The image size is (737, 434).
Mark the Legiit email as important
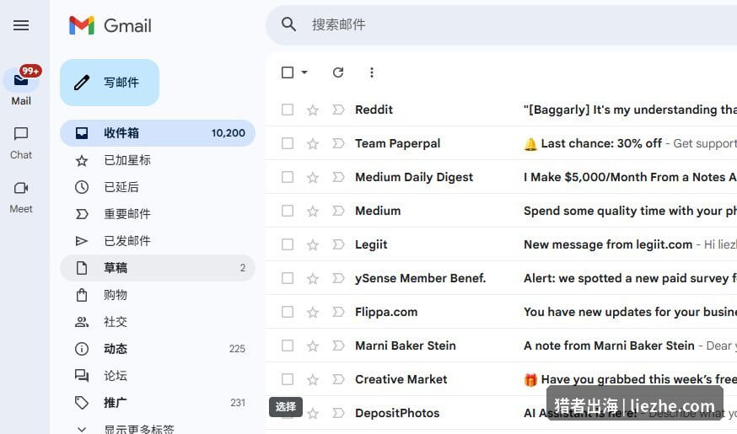point(338,244)
